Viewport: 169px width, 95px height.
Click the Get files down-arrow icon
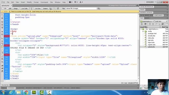point(150,24)
